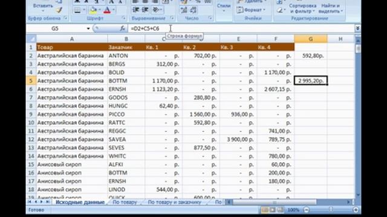The height and width of the screenshot is (217, 387).
Task: Click the vertical scrollbar down arrow
Action: (357, 195)
